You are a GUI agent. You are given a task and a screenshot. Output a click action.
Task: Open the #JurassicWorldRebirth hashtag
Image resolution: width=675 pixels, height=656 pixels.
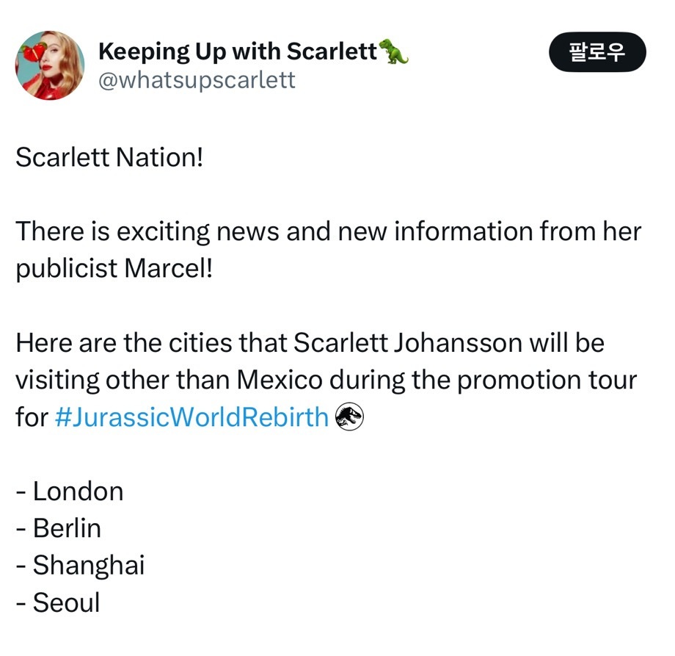point(191,417)
